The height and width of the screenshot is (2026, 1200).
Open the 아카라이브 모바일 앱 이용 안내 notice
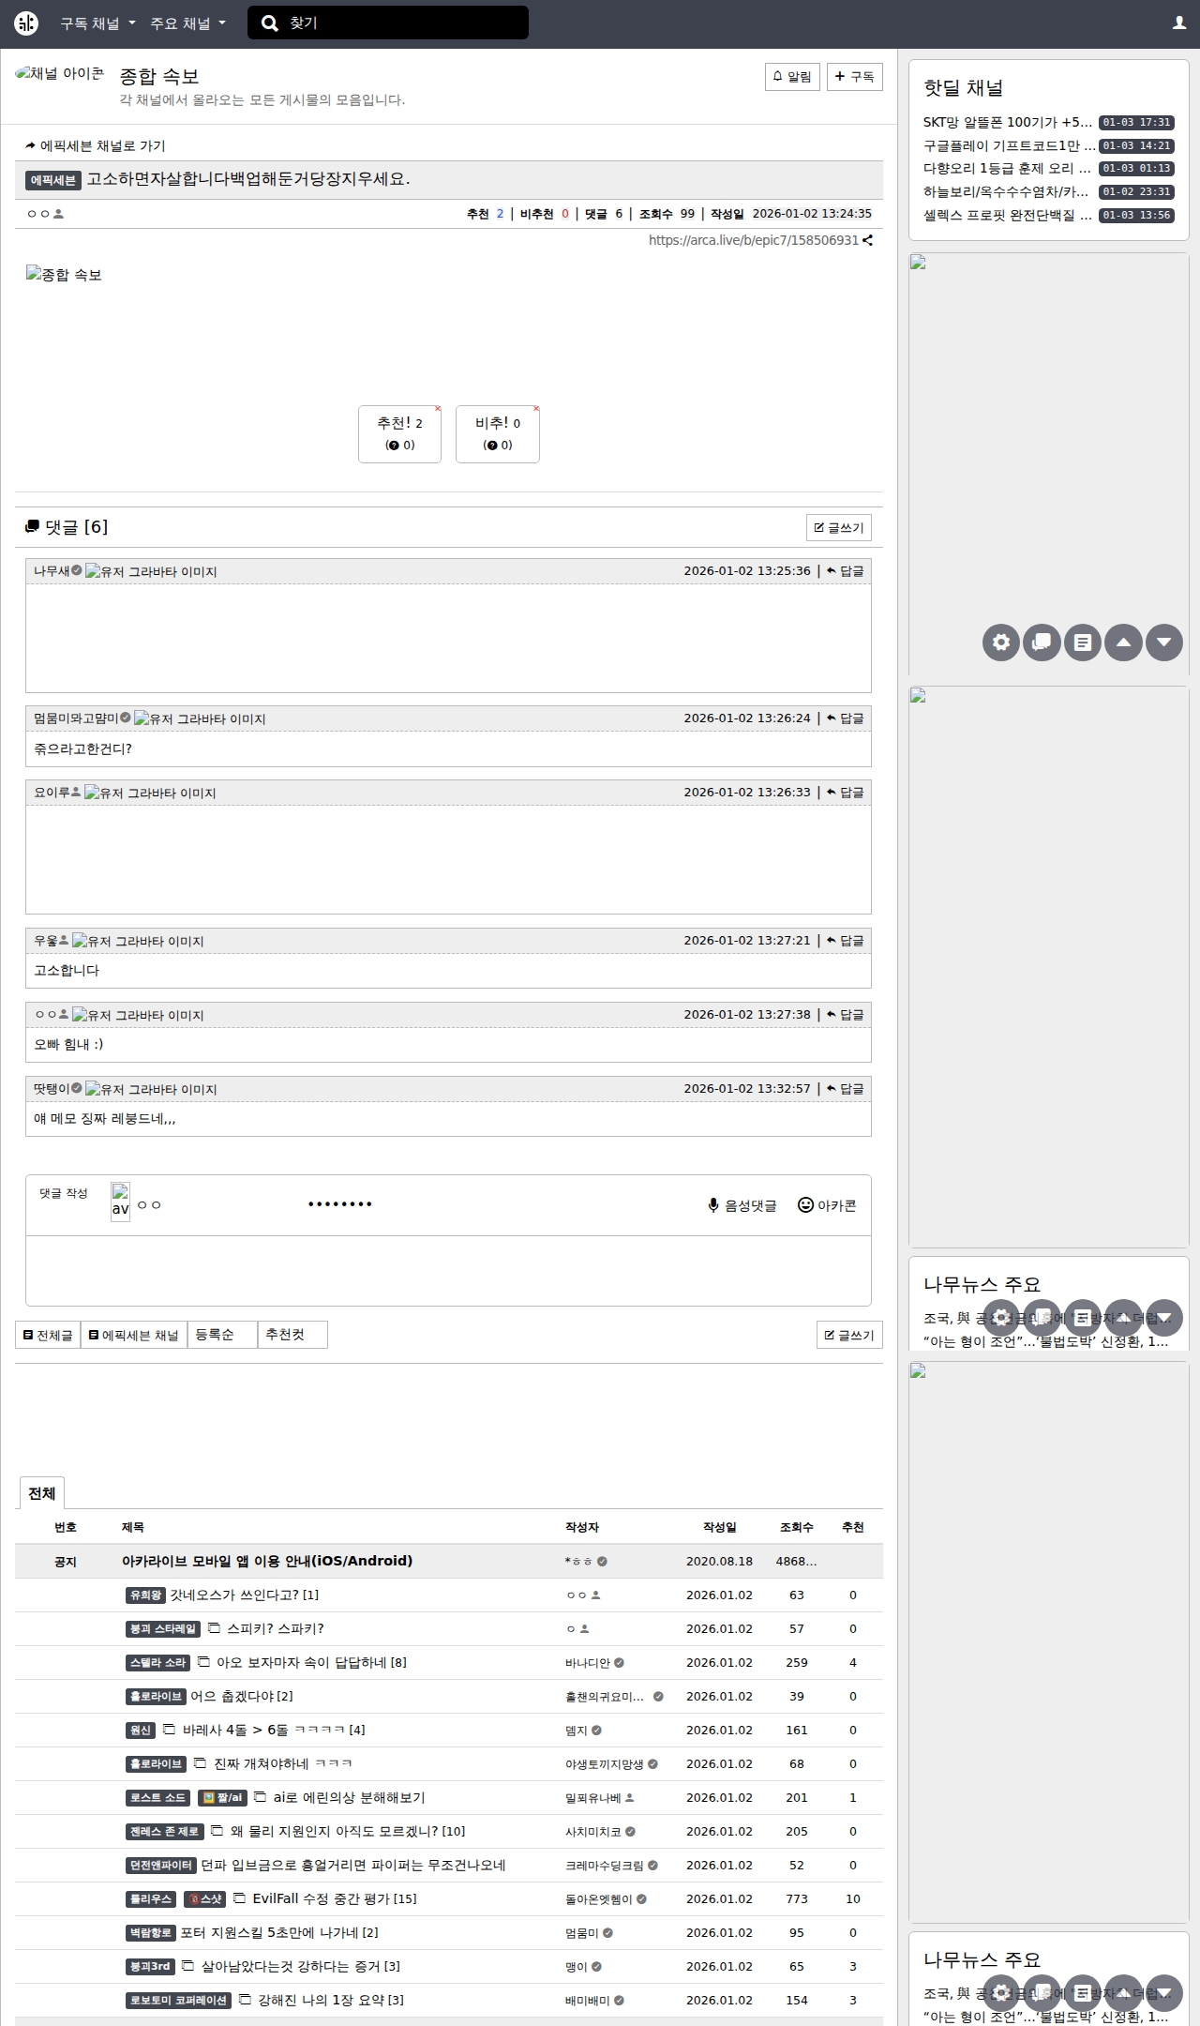[x=267, y=1561]
